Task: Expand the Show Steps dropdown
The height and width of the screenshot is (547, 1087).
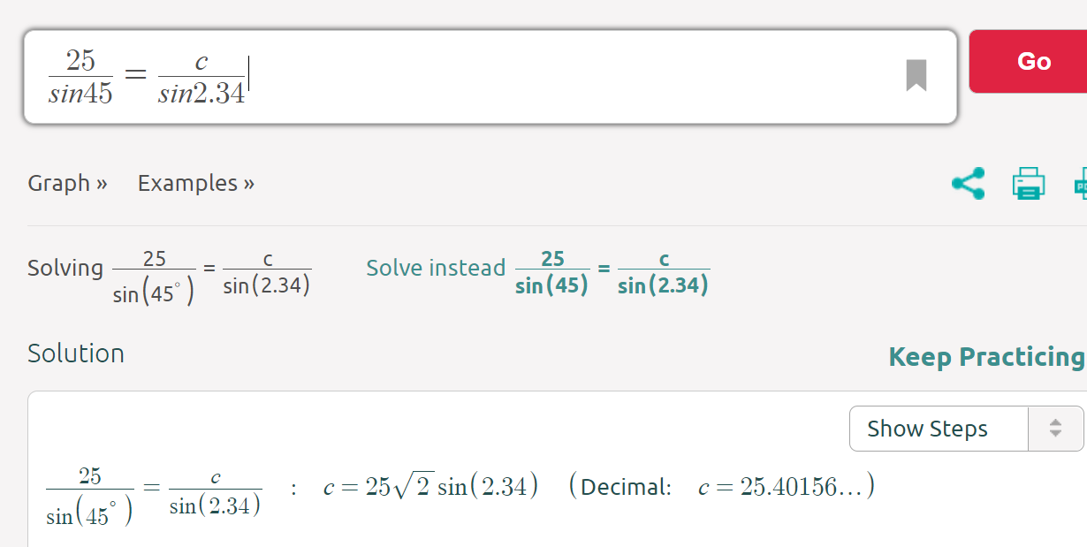Action: (966, 429)
